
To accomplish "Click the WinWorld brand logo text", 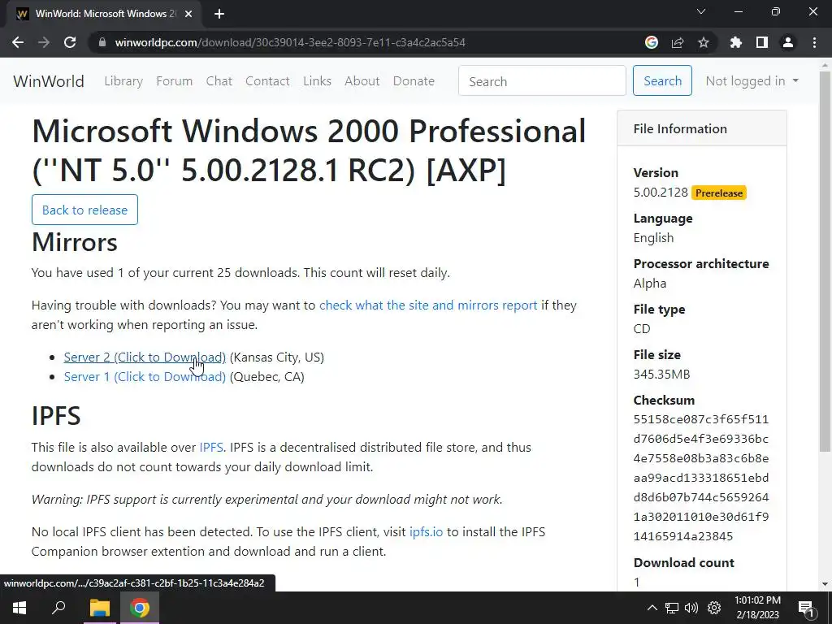I will tap(48, 81).
